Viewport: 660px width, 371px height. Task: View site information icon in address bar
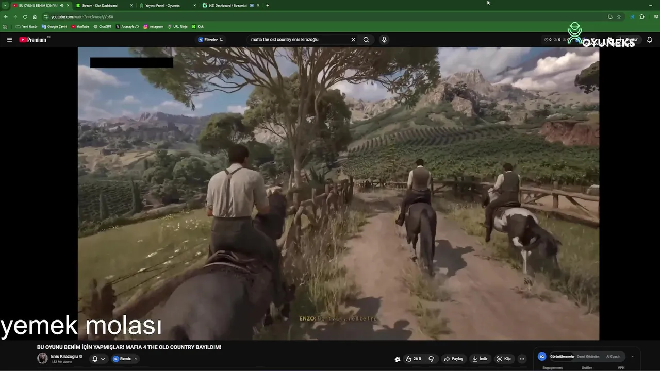point(46,16)
